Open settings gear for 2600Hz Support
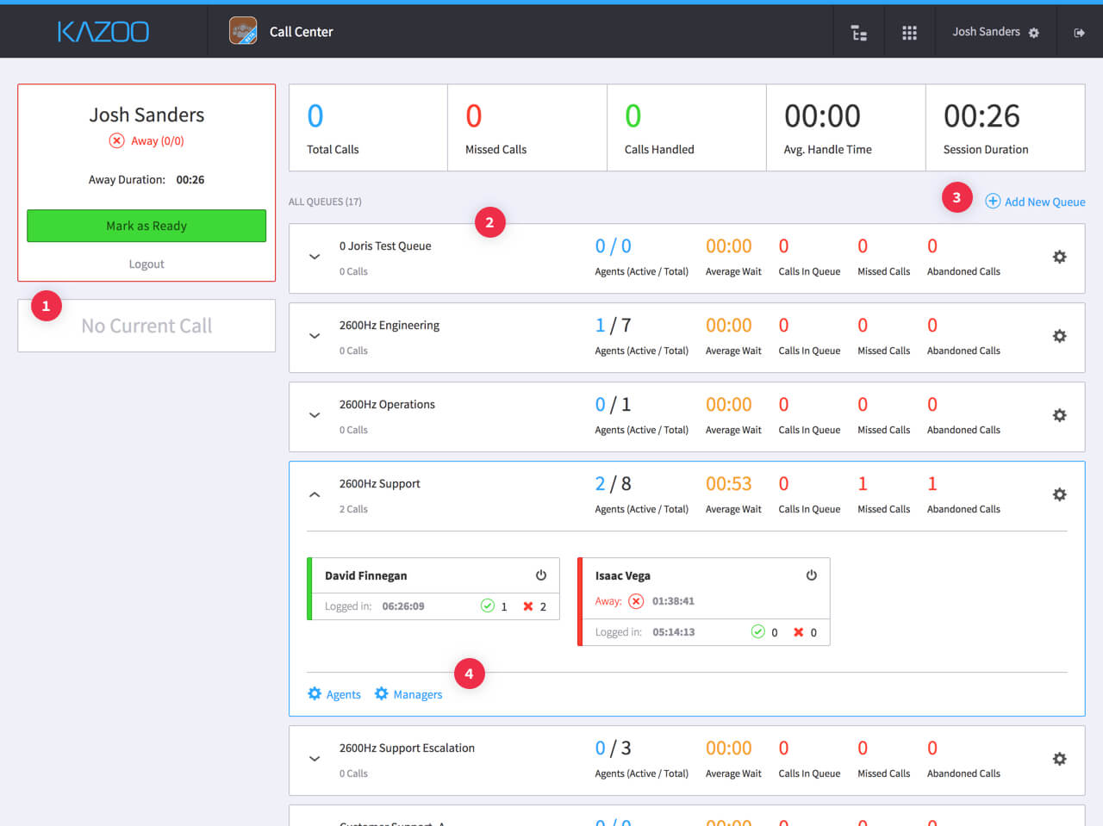Viewport: 1103px width, 826px height. point(1060,494)
